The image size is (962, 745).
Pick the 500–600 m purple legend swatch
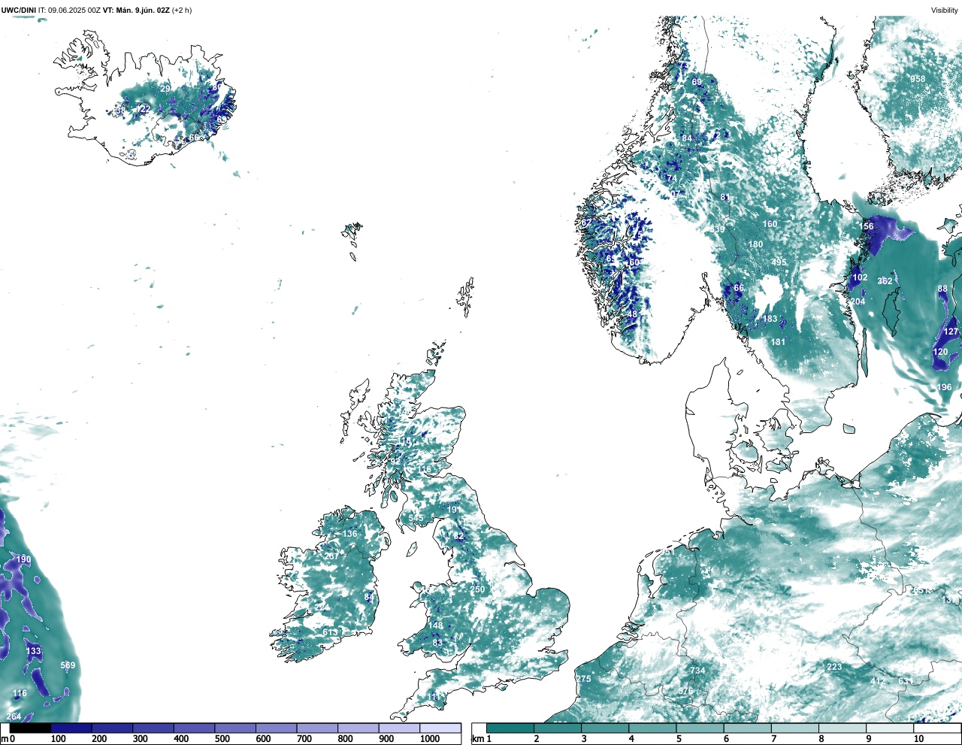coord(235,728)
